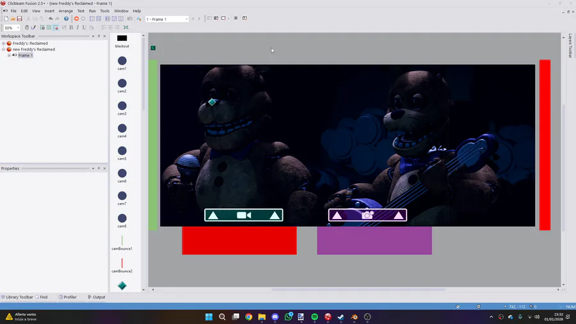Screen dimensions: 576x324
Task: Collapse the new Freddy's Reclaimed tree node
Action: pos(4,49)
